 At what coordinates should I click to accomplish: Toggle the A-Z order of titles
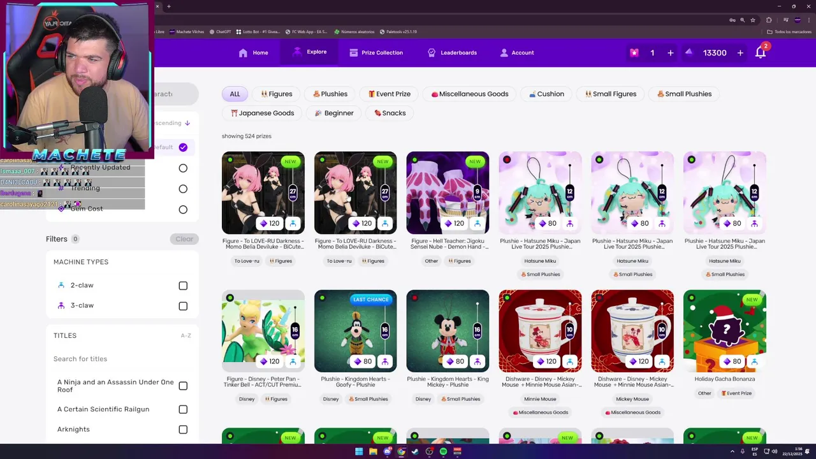186,336
